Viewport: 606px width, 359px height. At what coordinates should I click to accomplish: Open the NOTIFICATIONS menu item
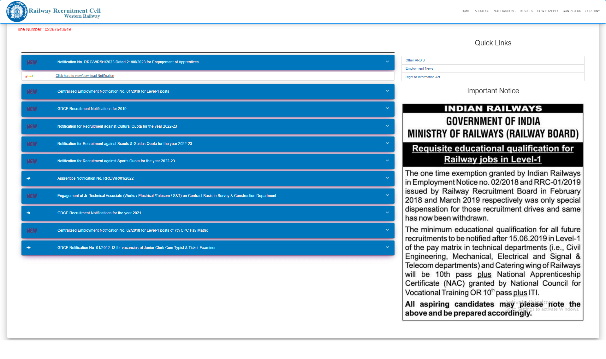click(504, 11)
